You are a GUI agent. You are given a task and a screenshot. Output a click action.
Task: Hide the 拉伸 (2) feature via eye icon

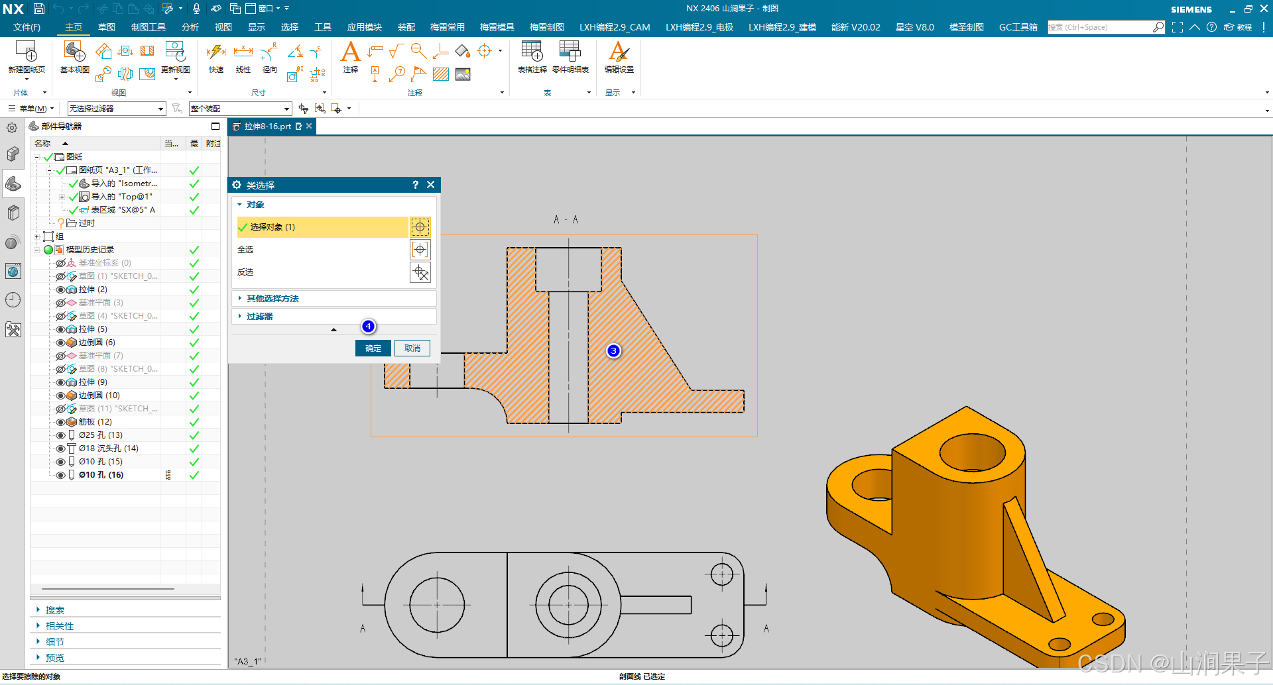[x=60, y=290]
